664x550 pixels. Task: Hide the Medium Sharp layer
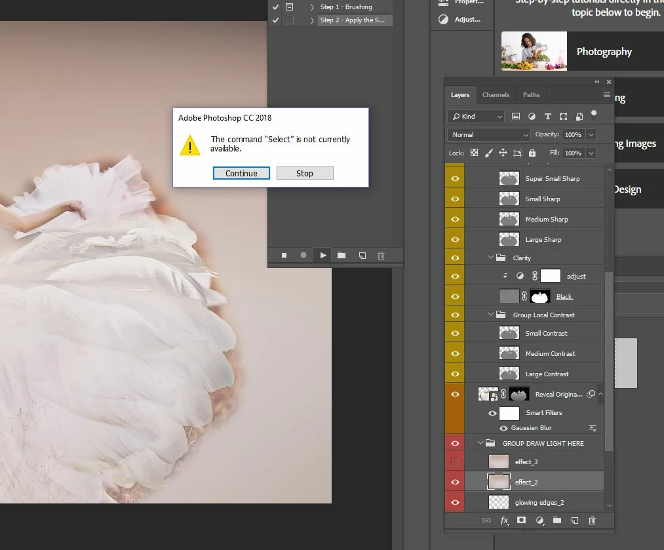455,220
